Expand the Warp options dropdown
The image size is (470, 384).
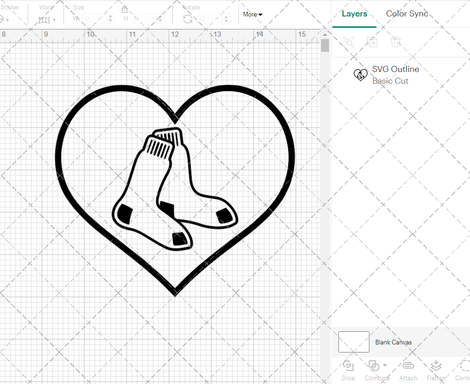click(53, 20)
